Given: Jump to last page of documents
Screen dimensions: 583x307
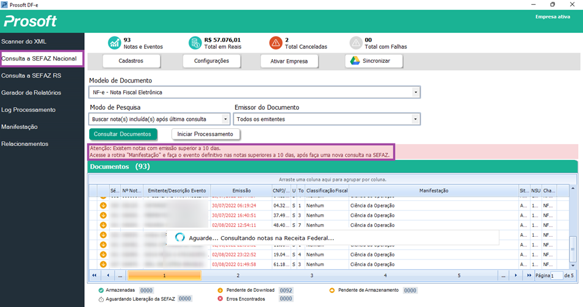Looking at the screenshot, I should (529, 275).
